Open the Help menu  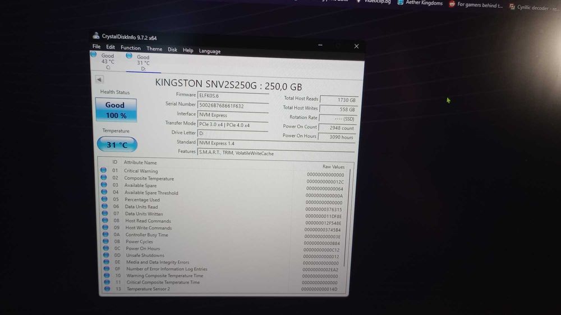pos(188,50)
